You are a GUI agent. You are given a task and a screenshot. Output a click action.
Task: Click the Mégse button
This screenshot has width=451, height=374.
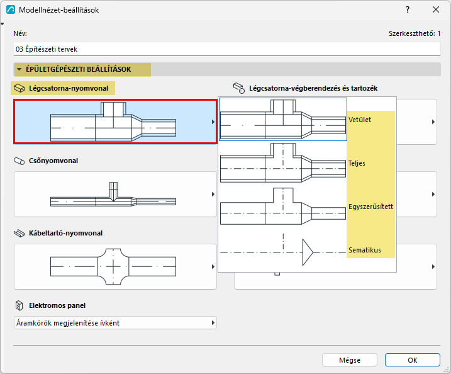pos(350,360)
